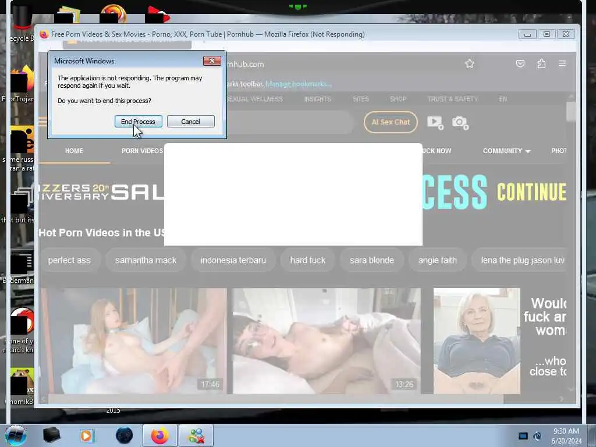The height and width of the screenshot is (447, 596).
Task: Click the CONTINUE text on the banner
Action: coord(532,192)
